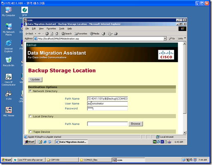Switch to CIPT150 folder taskbar item
This screenshot has width=212, height=165.
62,160
